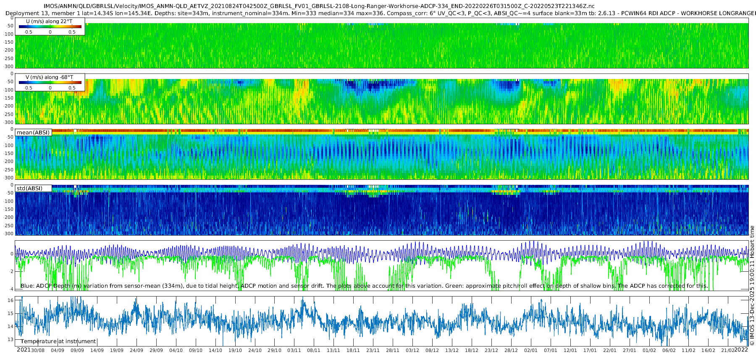
Task: Click the U (m/s) along 22°T colorbar
Action: pyautogui.click(x=50, y=27)
